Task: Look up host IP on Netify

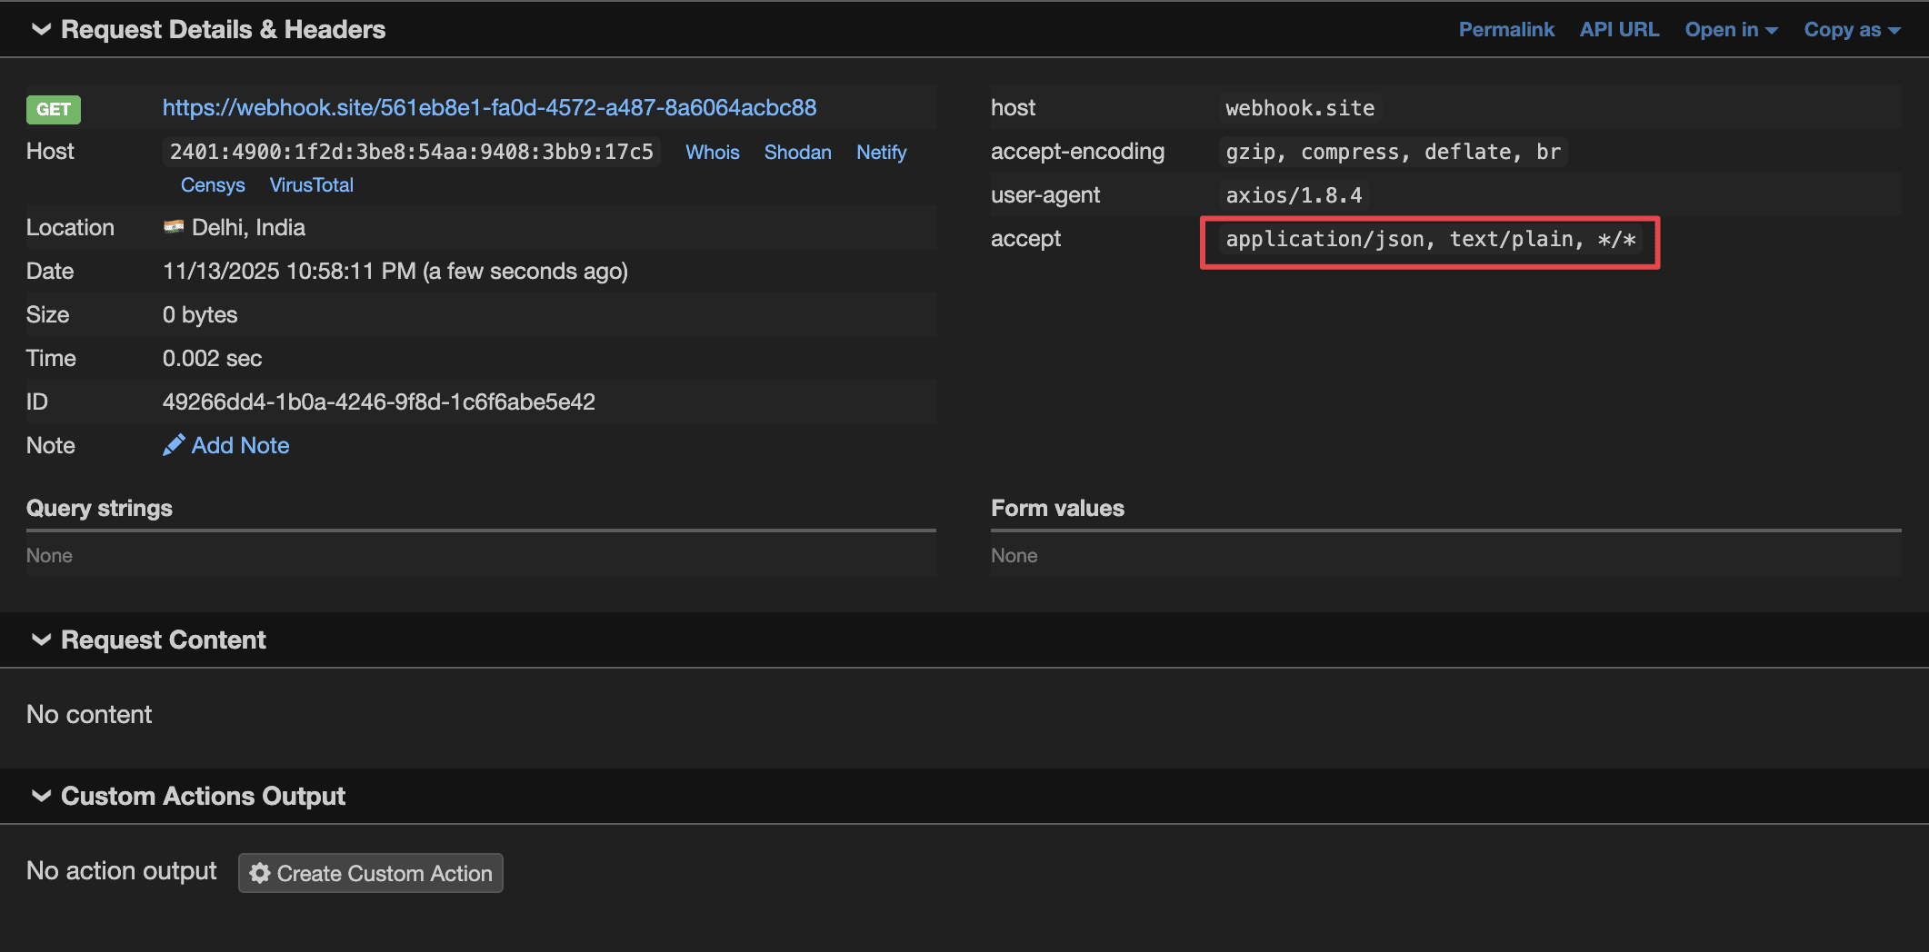Action: [x=881, y=153]
